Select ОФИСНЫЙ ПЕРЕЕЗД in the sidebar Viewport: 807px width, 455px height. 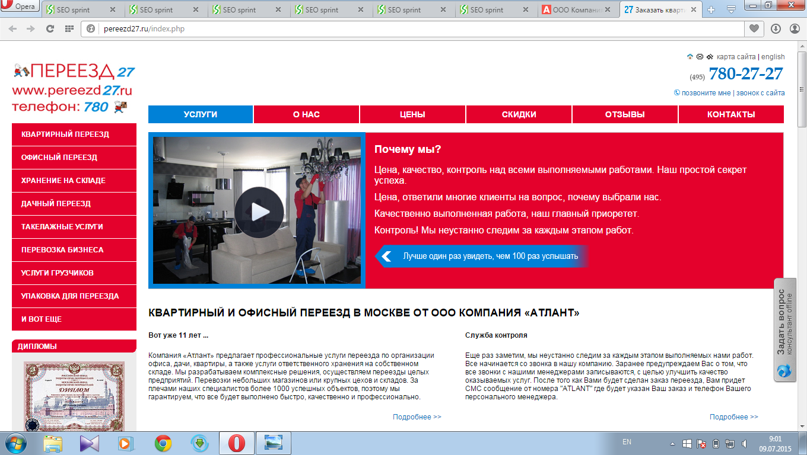(74, 158)
